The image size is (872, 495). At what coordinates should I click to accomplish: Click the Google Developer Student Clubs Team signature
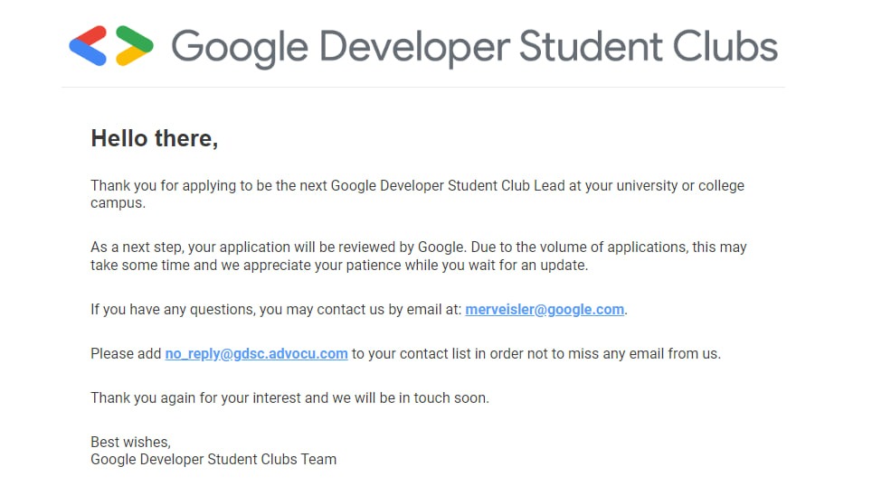click(213, 460)
